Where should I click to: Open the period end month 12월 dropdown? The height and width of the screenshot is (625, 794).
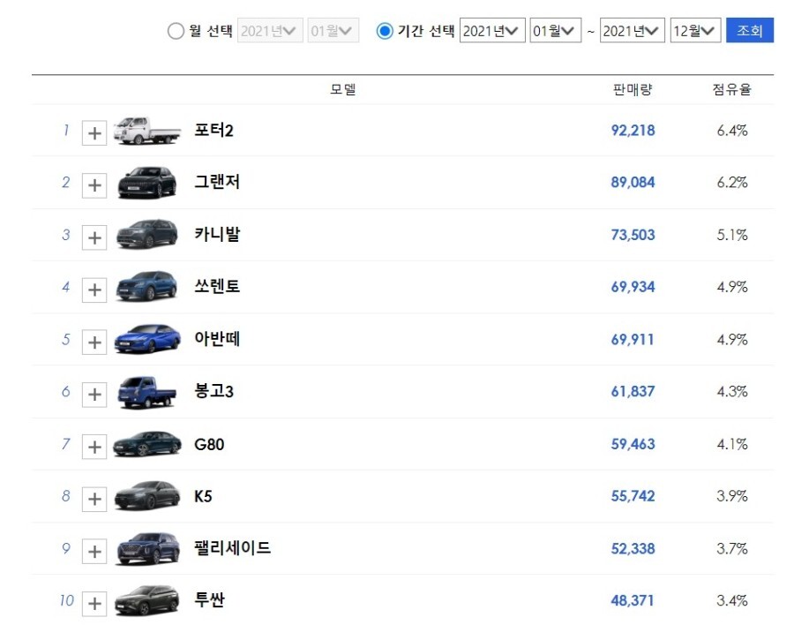tap(696, 31)
